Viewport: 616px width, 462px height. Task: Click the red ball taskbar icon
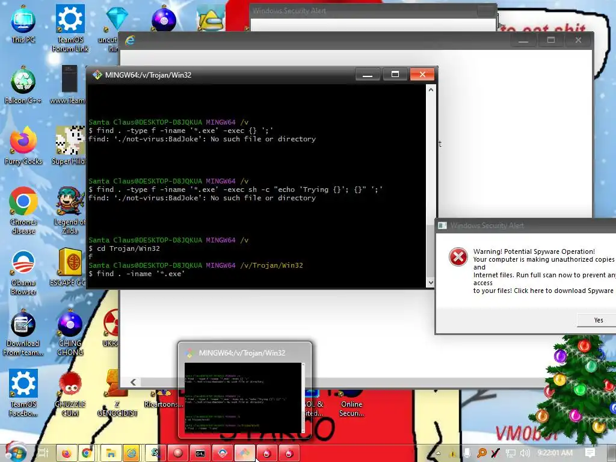tap(178, 454)
